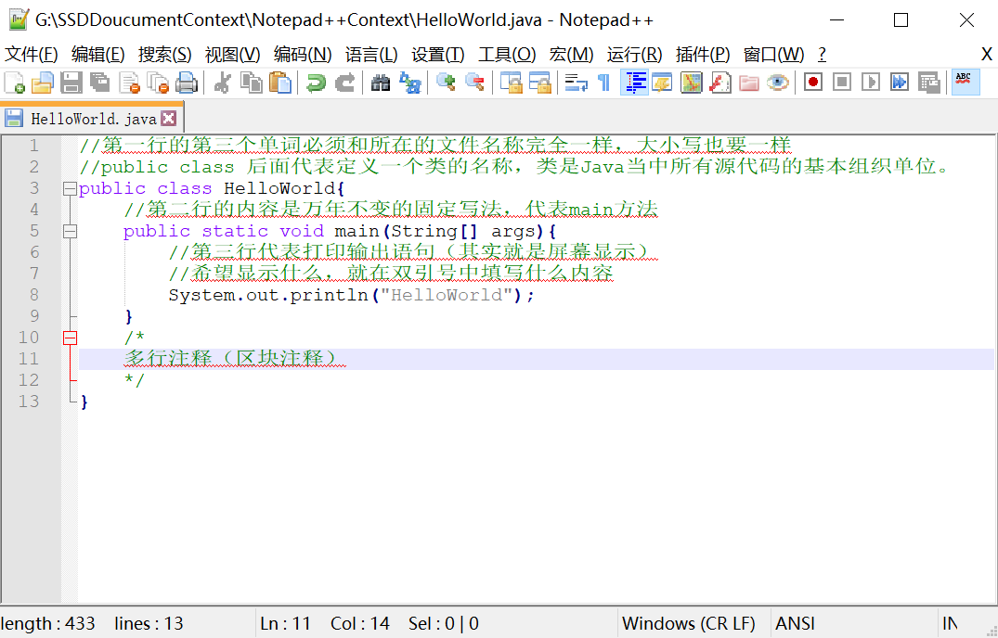Viewport: 998px width, 638px height.
Task: Open the 工具(O) menu
Action: coord(507,55)
